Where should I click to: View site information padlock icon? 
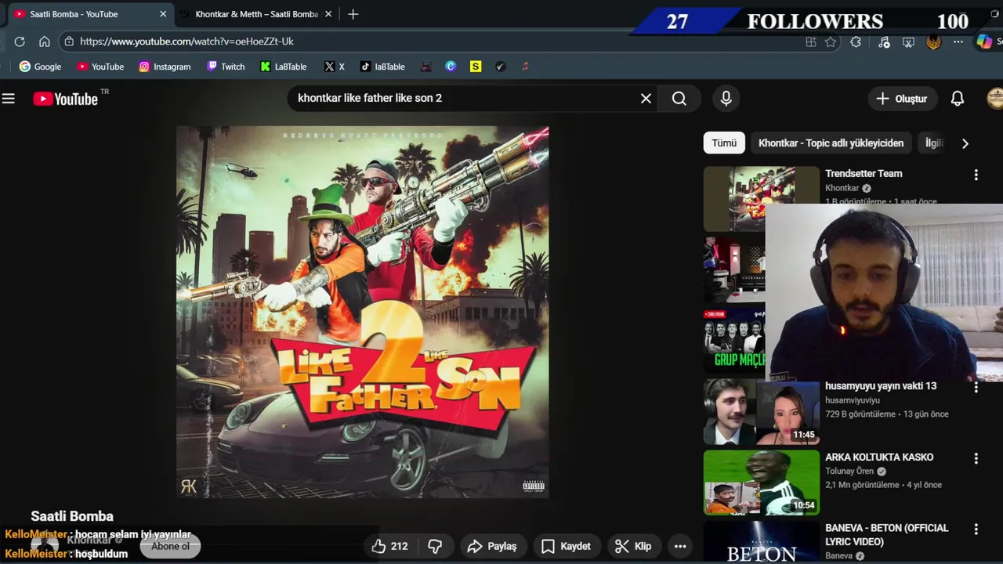[x=69, y=42]
